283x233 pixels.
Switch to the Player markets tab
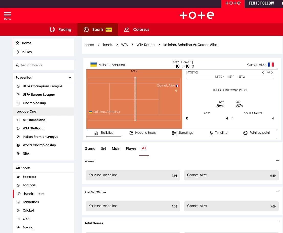(x=131, y=149)
